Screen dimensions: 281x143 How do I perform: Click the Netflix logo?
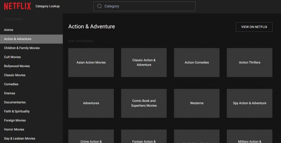(x=17, y=6)
